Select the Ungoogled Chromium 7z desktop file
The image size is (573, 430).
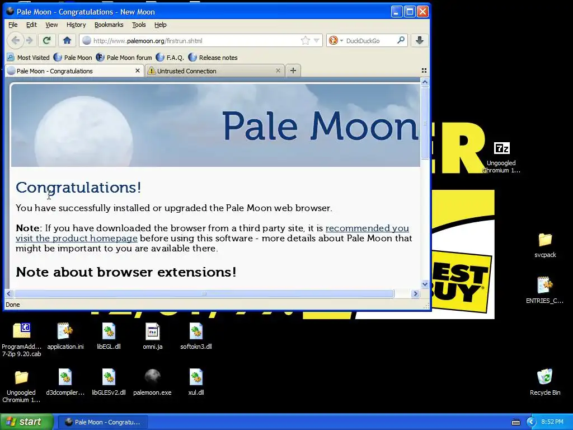click(501, 157)
